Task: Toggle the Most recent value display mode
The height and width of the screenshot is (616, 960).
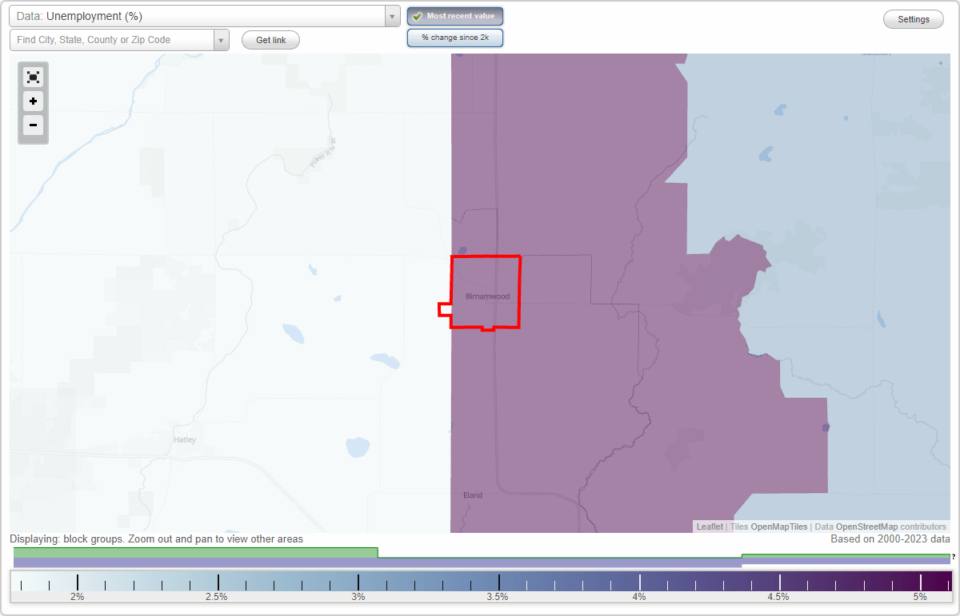Action: coord(454,15)
